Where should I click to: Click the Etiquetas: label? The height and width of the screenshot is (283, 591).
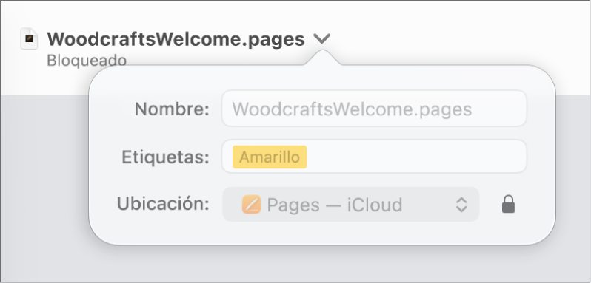(x=165, y=157)
